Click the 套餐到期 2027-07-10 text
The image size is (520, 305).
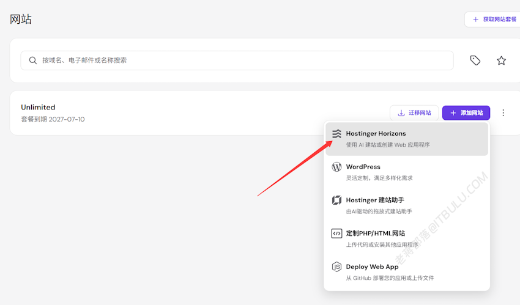click(53, 119)
